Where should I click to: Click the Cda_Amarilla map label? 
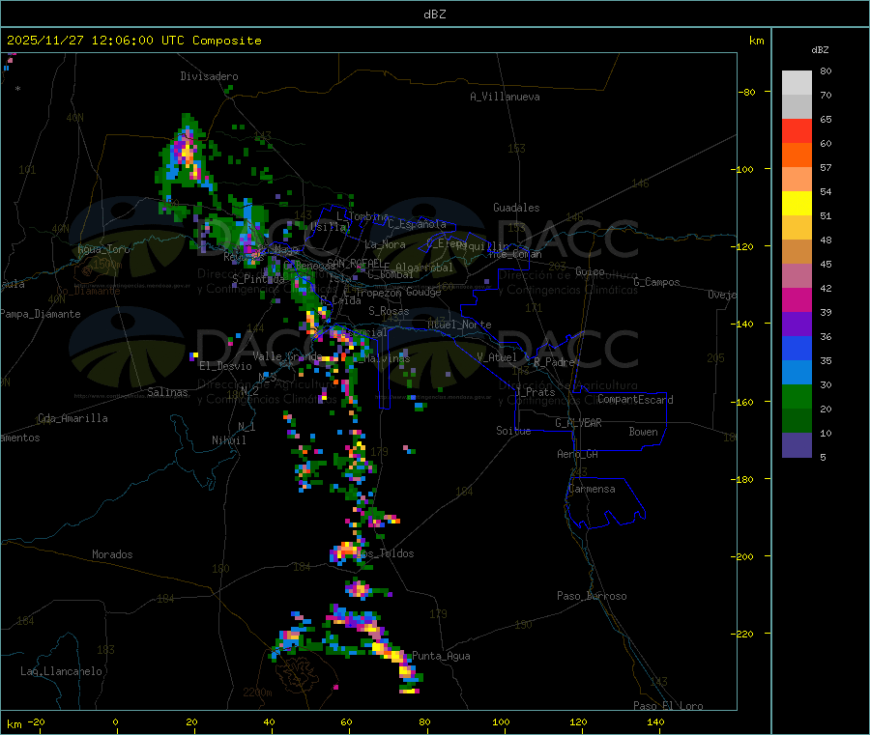pos(72,418)
